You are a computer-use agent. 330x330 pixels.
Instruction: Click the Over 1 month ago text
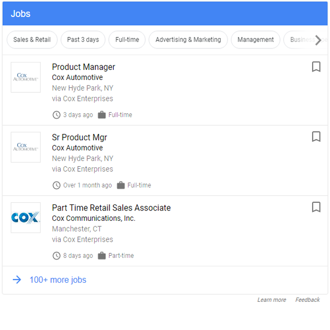point(87,185)
